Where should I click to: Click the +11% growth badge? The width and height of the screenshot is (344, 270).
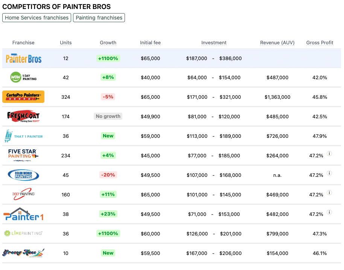(108, 194)
